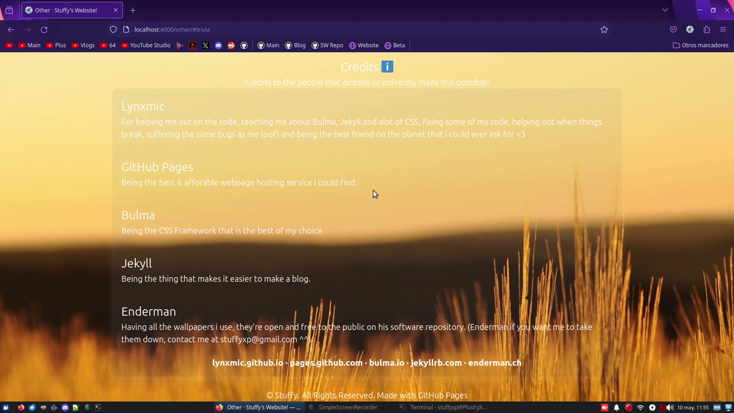This screenshot has width=734, height=413.
Task: Open the Website bookmark
Action: pyautogui.click(x=364, y=45)
